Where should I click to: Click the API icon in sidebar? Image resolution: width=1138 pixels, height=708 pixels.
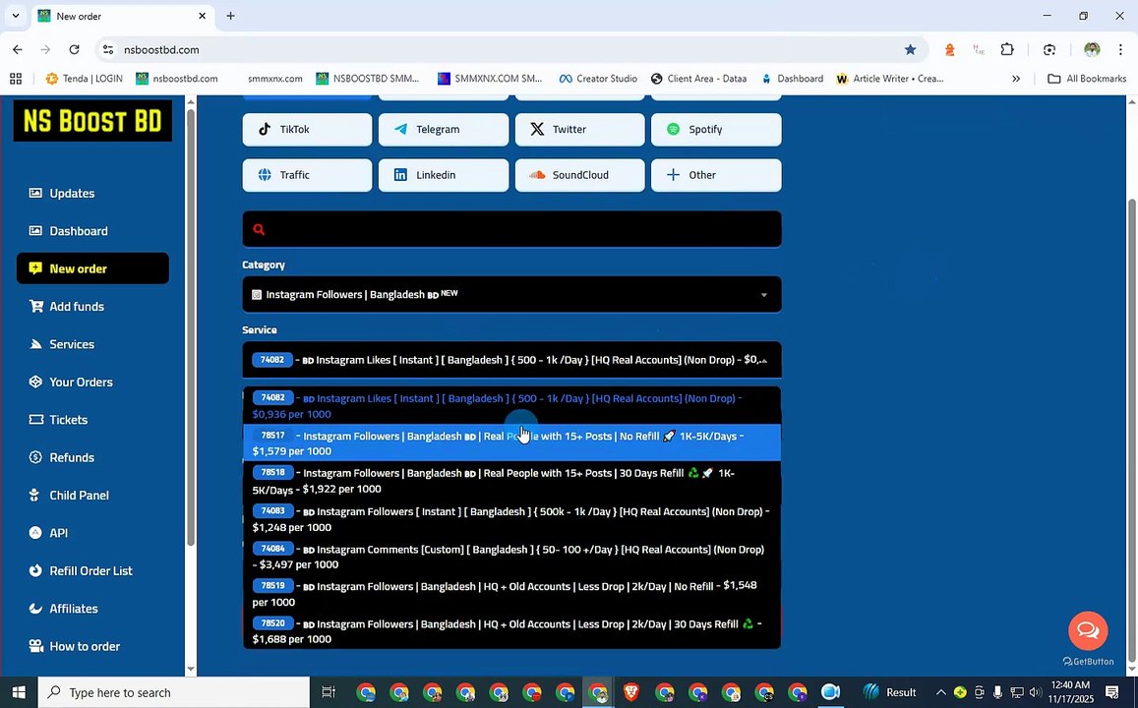(35, 532)
